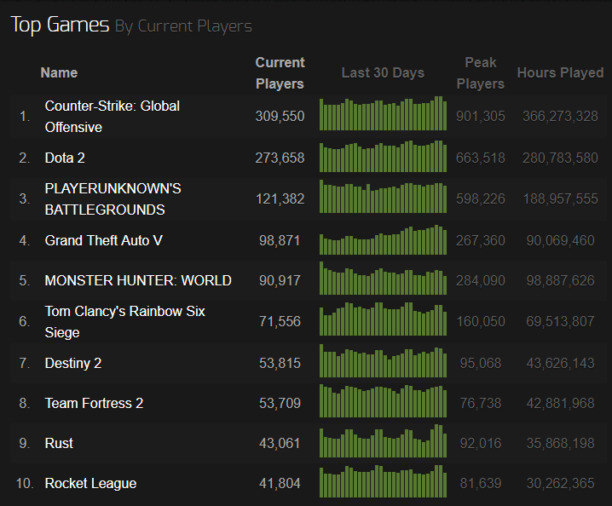Click the MONSTER HUNTER: WORLD 30-day chart
This screenshot has width=612, height=506.
click(x=383, y=278)
